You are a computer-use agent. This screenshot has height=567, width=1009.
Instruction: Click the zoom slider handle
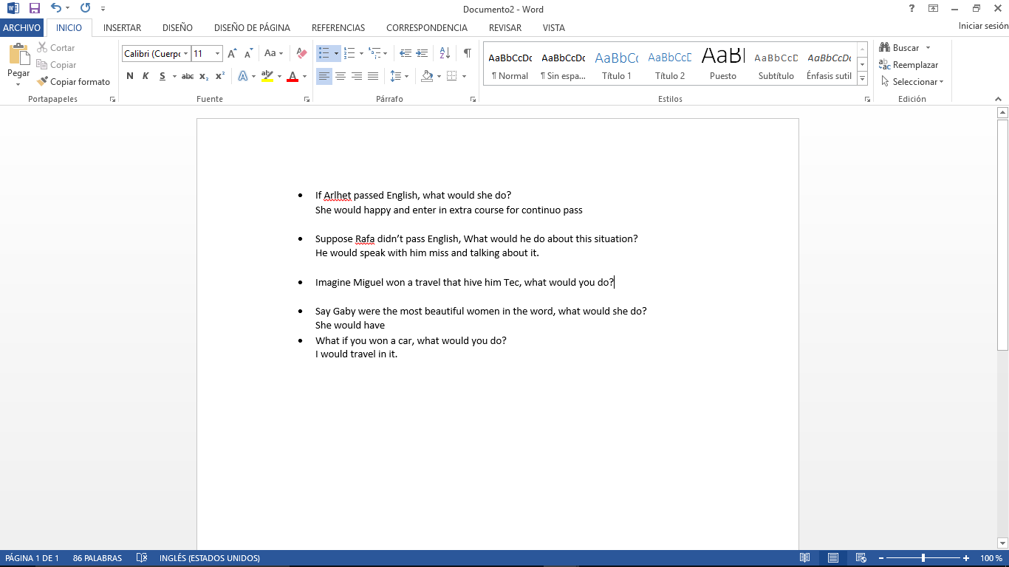[x=923, y=558]
